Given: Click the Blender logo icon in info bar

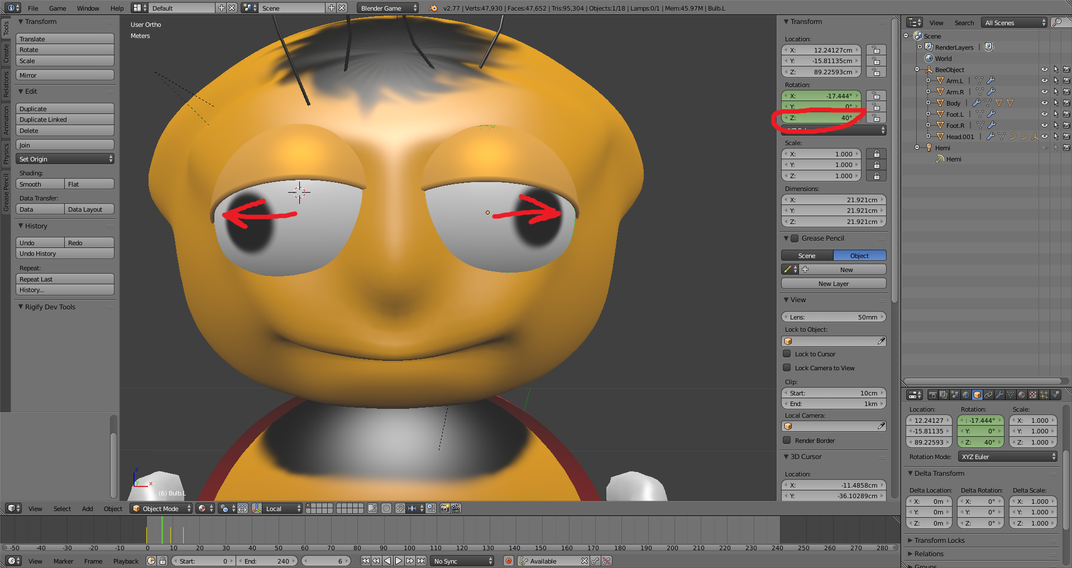Looking at the screenshot, I should [x=433, y=8].
